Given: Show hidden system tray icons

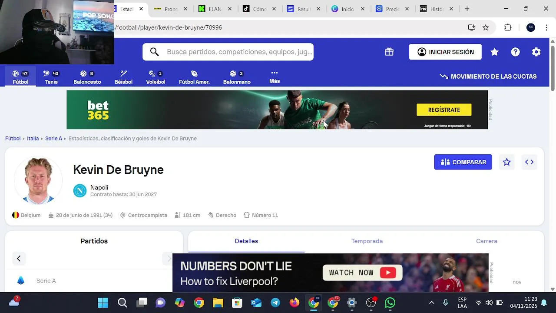Looking at the screenshot, I should [431, 303].
